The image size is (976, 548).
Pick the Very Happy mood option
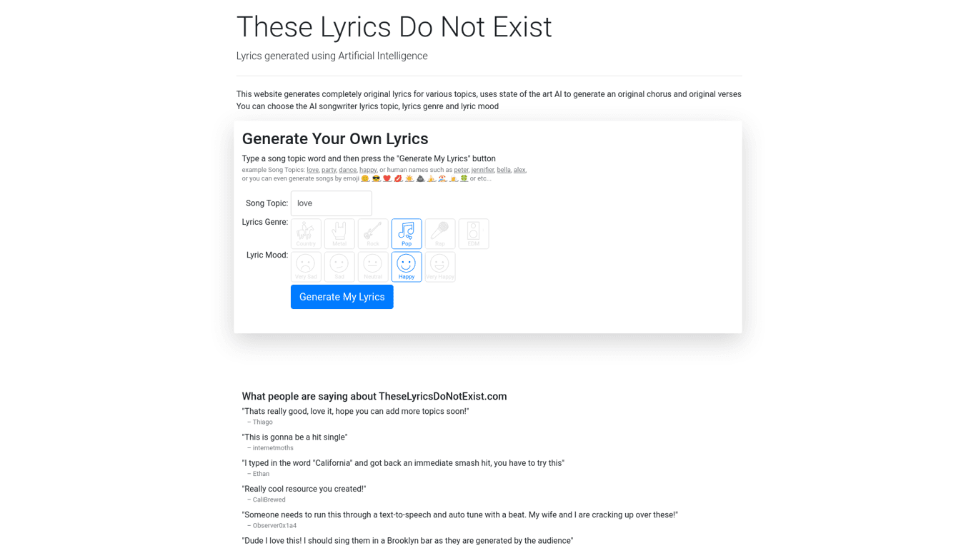pyautogui.click(x=440, y=266)
